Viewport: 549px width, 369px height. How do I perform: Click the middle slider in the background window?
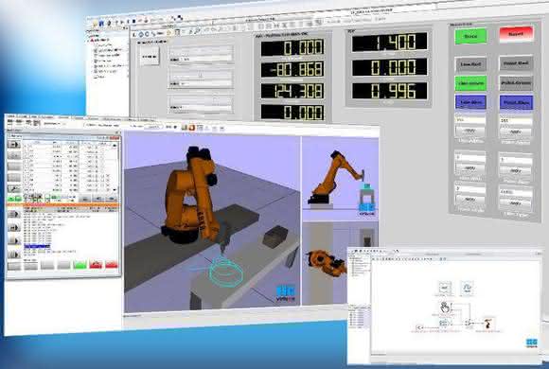click(201, 79)
